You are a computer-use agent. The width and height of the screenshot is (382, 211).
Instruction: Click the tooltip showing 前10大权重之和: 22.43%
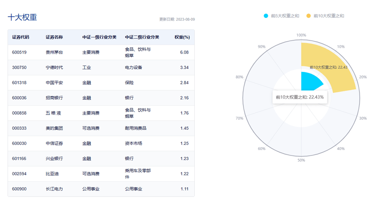pos(300,97)
